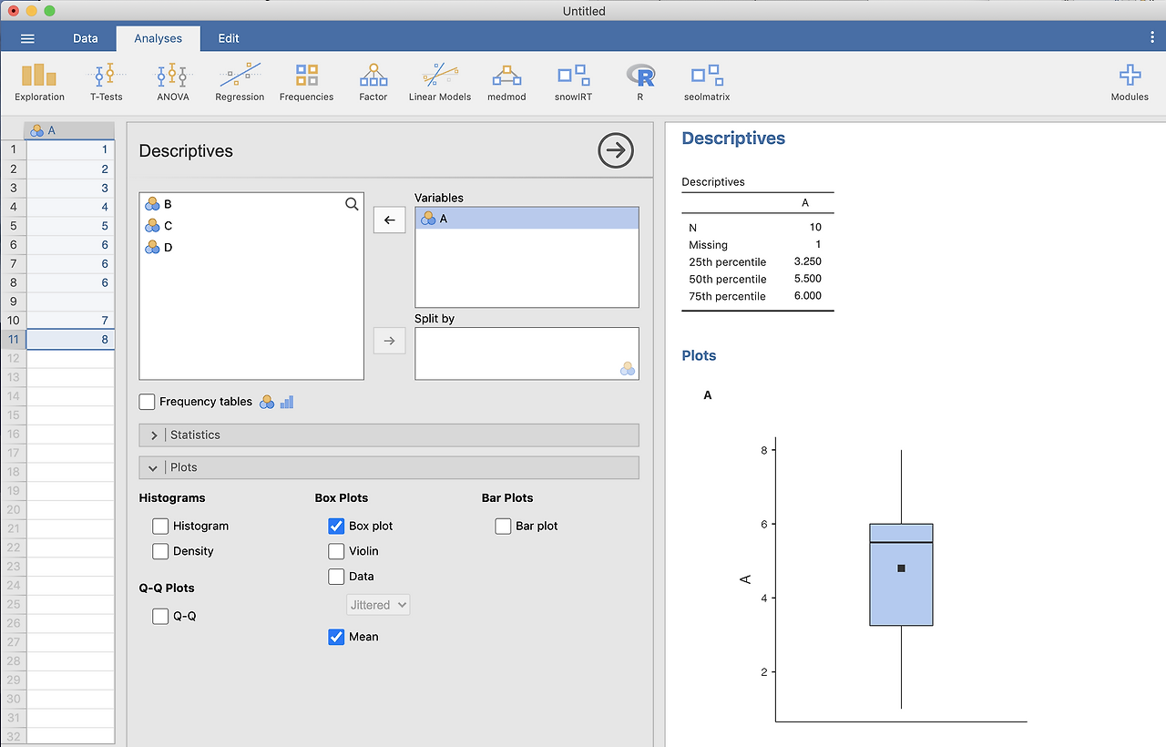
Task: Click the box plot image in results
Action: 884,578
